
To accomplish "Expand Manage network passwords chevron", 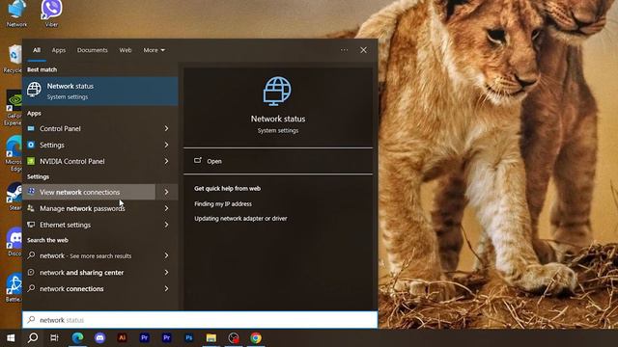I will 167,208.
